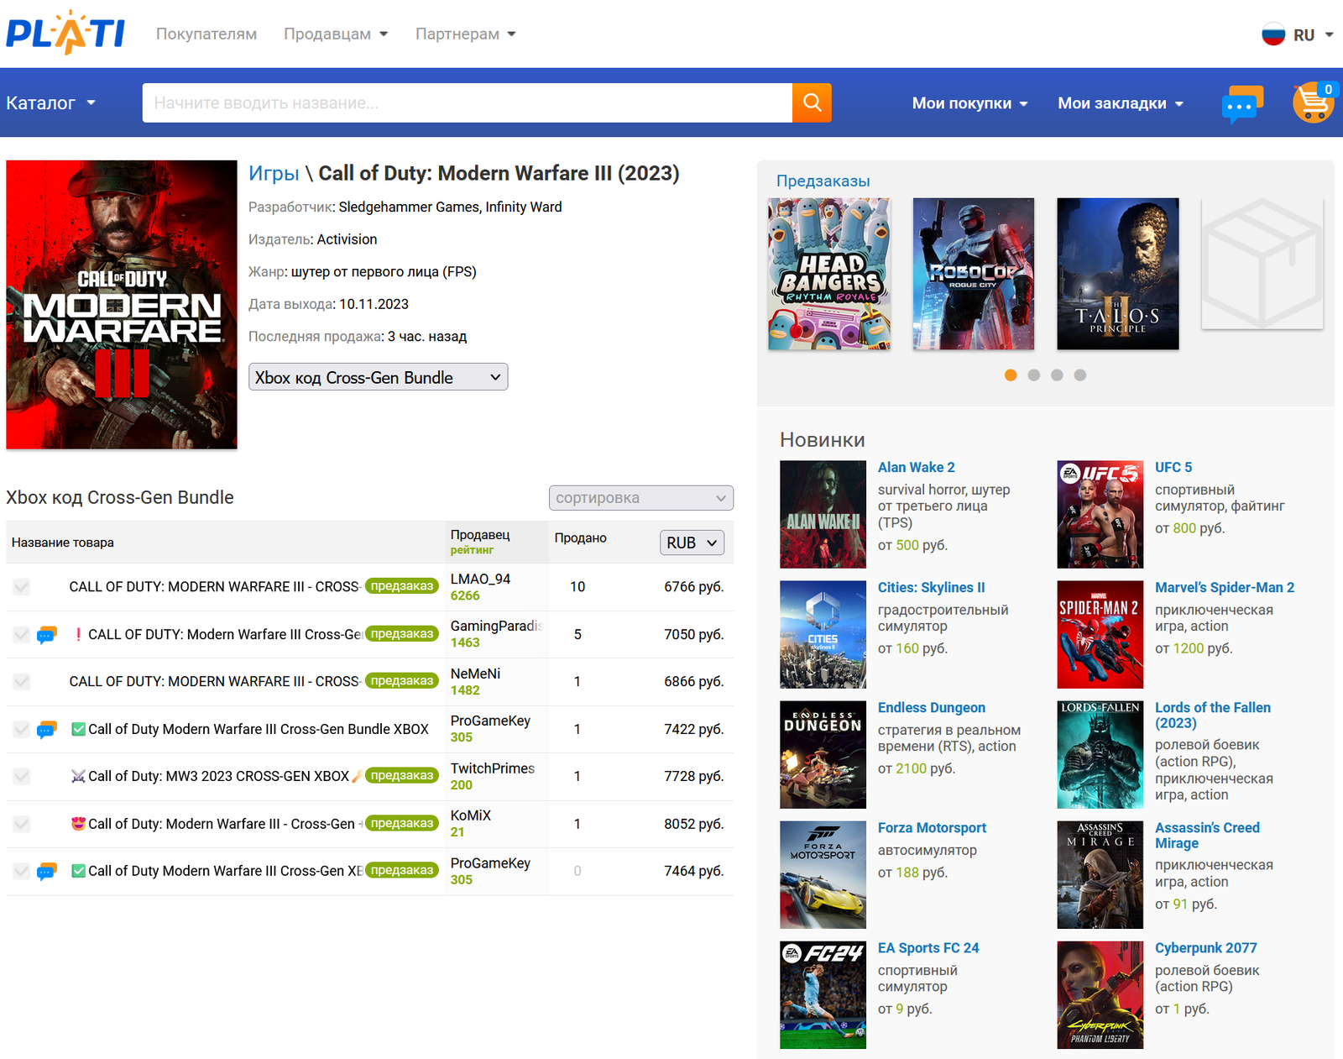Click Cyberpunk 2077 cover image
Screen dimensions: 1343x1059
(x=1100, y=994)
